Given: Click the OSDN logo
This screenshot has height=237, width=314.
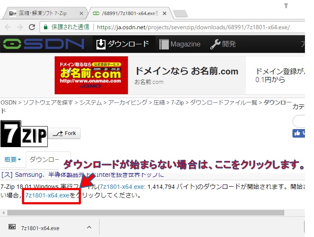Looking at the screenshot, I should [43, 44].
